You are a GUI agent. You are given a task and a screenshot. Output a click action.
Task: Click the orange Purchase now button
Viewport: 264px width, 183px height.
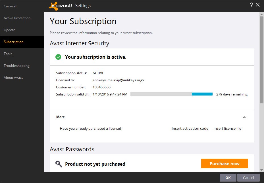point(224,163)
